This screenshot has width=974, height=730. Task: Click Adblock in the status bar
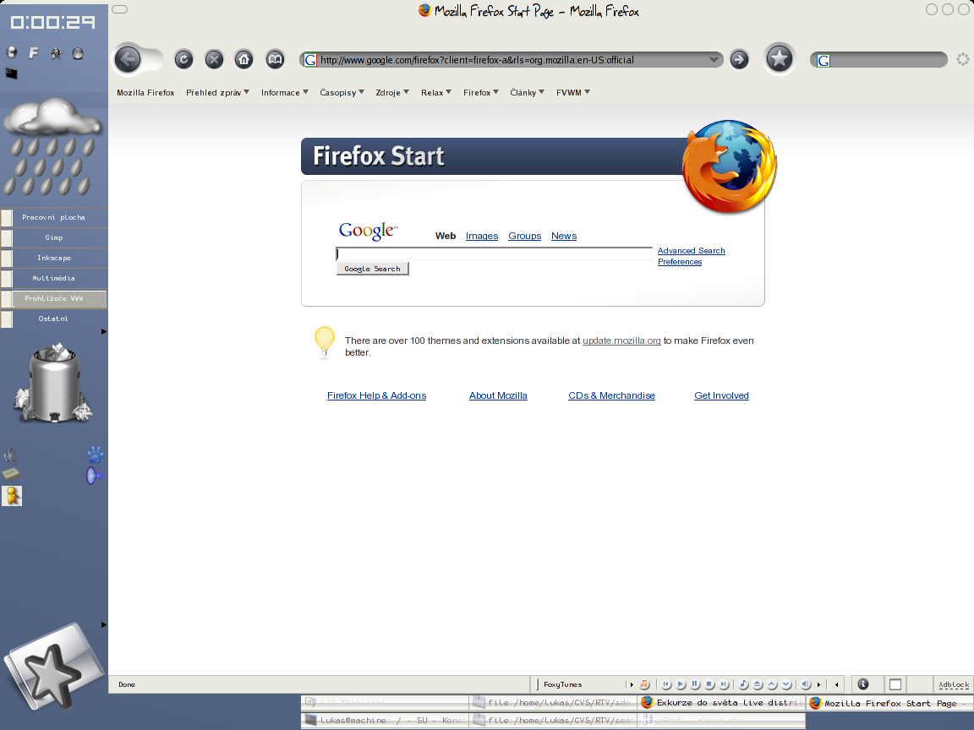[954, 684]
